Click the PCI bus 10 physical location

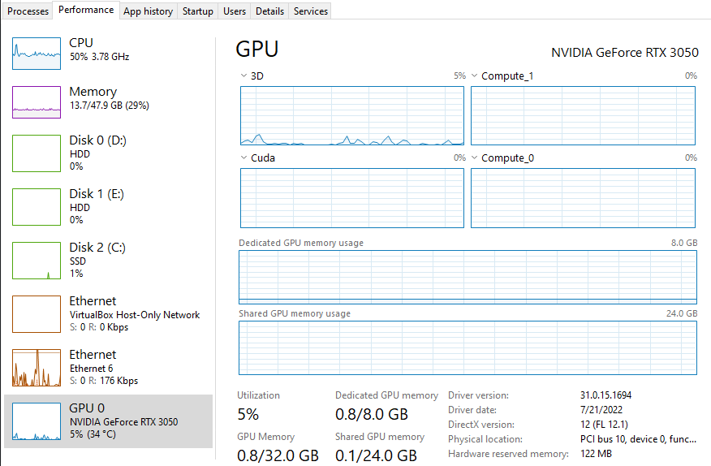[x=638, y=439]
